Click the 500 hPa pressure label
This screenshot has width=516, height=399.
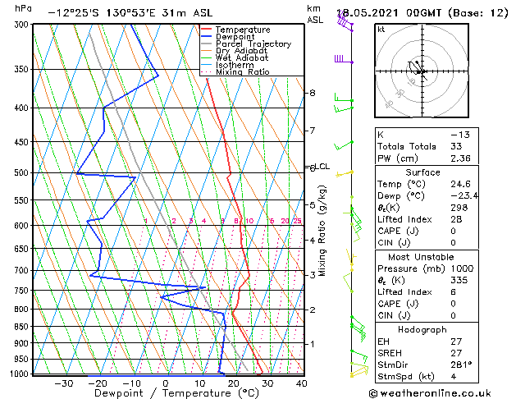pos(23,172)
